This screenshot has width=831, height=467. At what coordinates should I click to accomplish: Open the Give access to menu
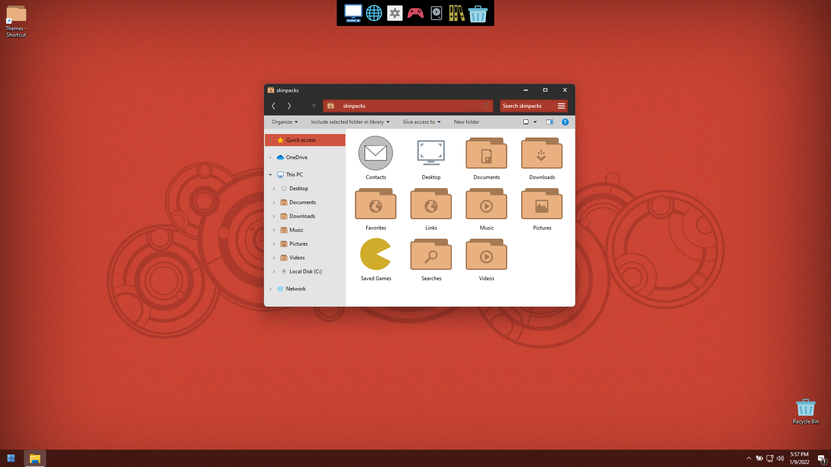point(421,122)
